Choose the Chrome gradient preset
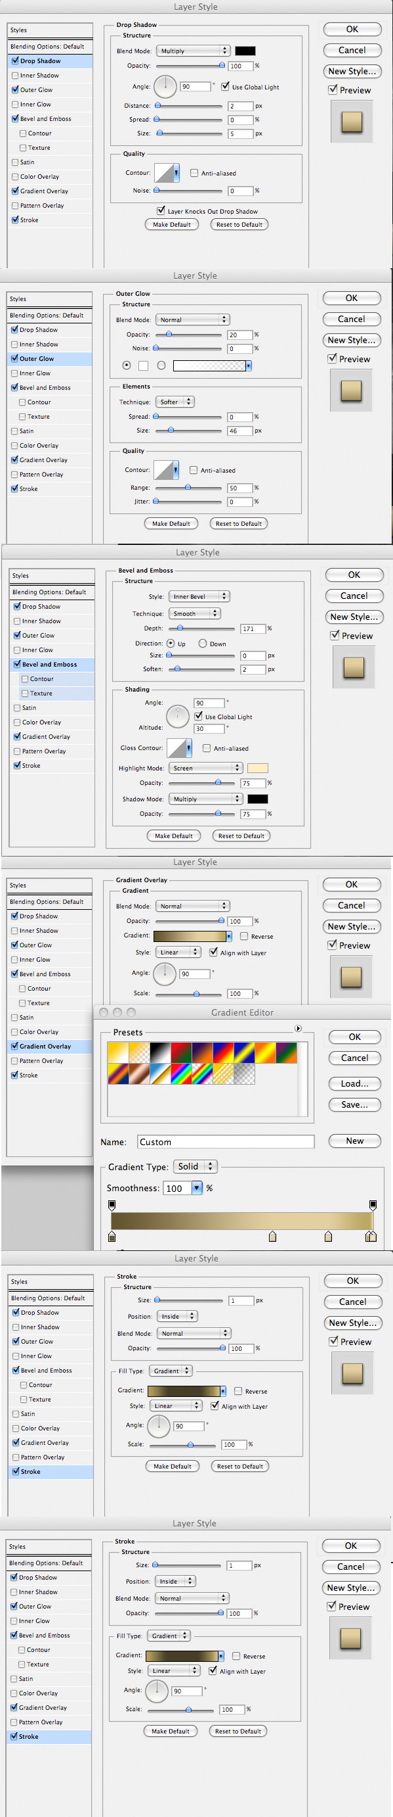The height and width of the screenshot is (1817, 393). click(x=160, y=1074)
